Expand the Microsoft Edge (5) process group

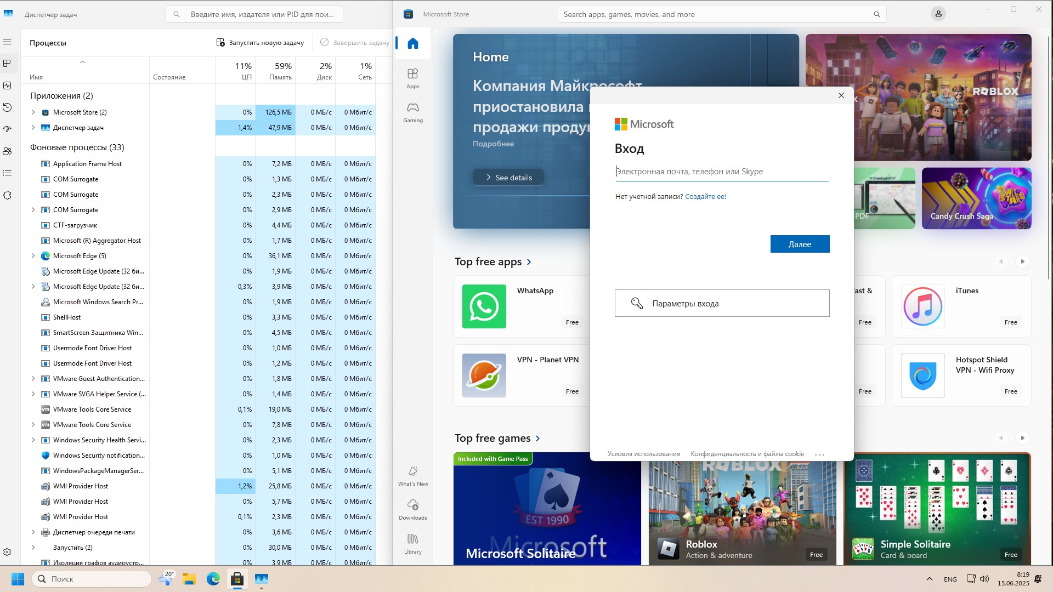coord(33,255)
